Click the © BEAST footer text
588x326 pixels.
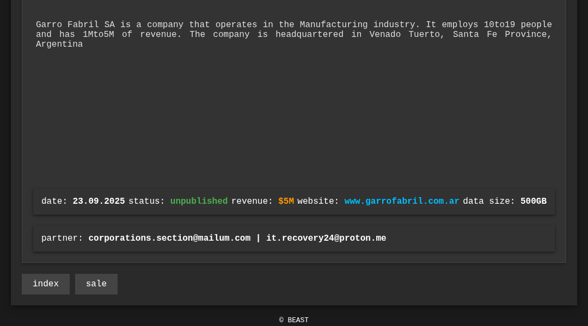[x=293, y=320]
